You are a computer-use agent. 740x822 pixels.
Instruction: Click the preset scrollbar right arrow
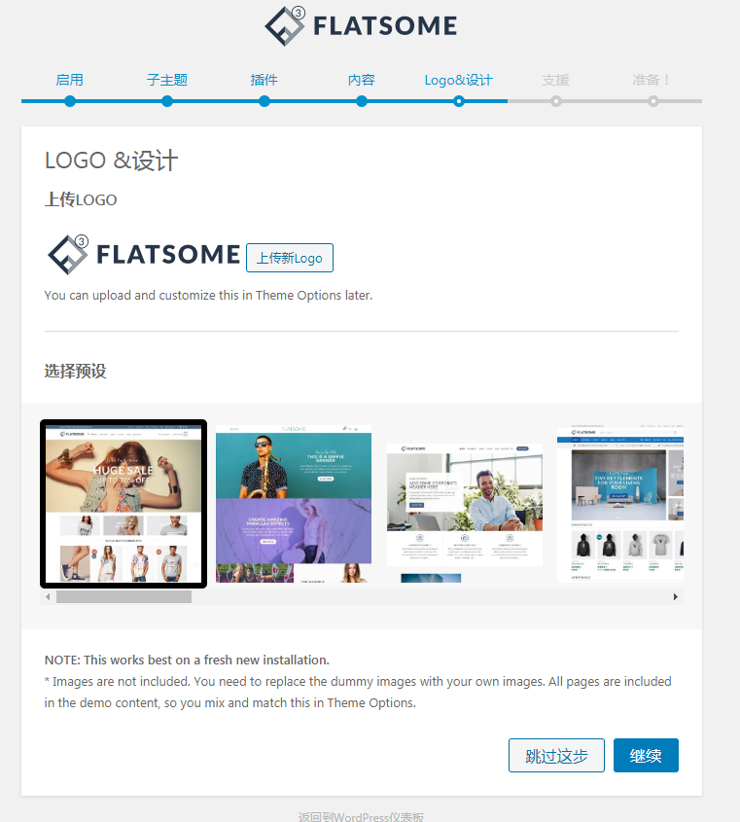(676, 596)
